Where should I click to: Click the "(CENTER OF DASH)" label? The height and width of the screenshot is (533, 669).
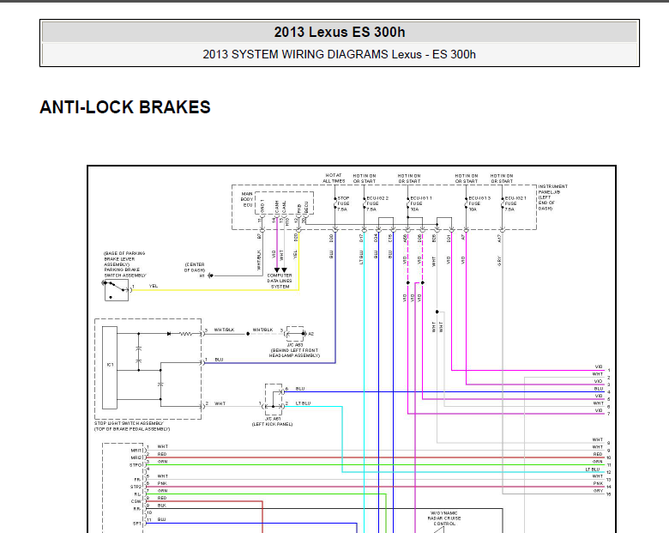[195, 267]
